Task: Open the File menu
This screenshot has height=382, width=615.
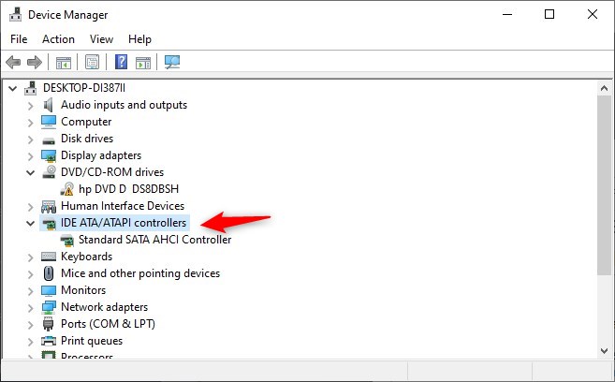Action: [x=19, y=39]
